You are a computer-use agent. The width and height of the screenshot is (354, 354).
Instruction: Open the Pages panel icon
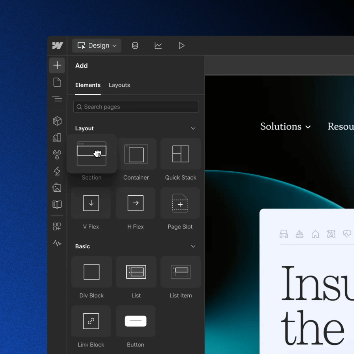pos(57,82)
